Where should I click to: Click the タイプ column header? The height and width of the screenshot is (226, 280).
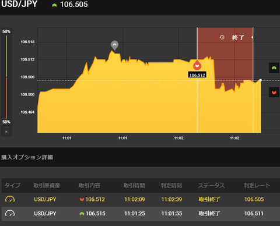[12, 185]
